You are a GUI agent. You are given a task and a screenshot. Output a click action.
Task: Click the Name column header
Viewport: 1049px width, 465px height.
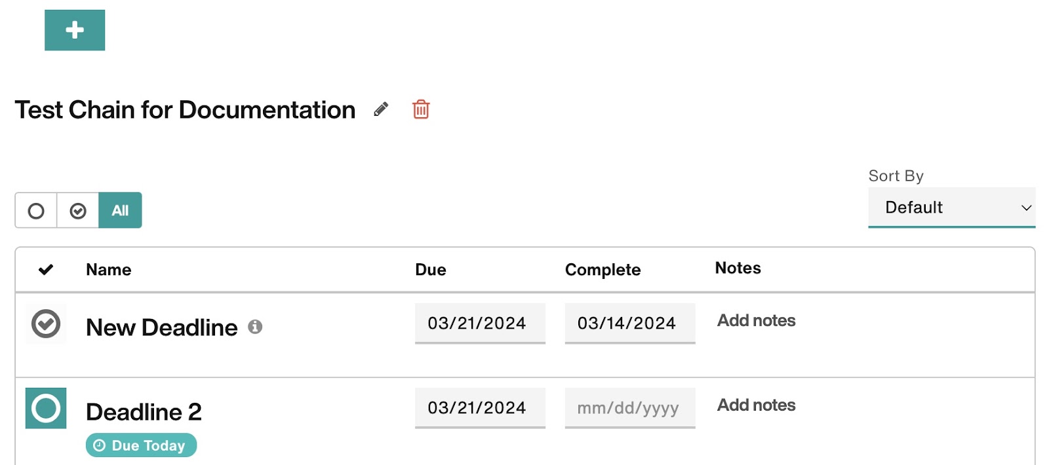point(109,269)
